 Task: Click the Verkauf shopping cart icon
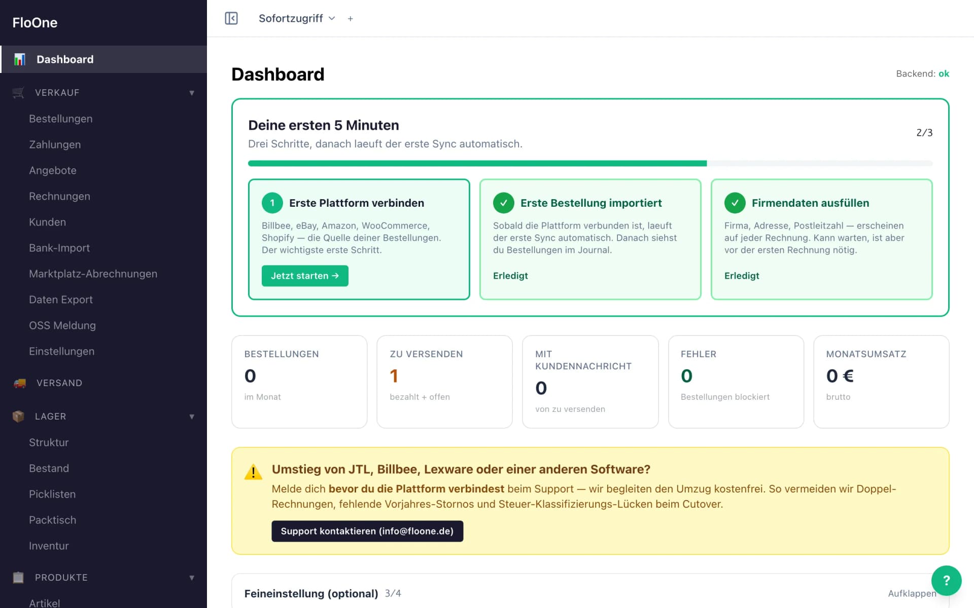(x=18, y=93)
